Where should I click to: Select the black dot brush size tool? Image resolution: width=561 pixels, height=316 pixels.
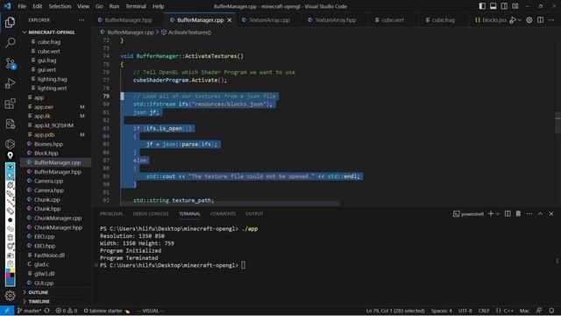(x=10, y=220)
